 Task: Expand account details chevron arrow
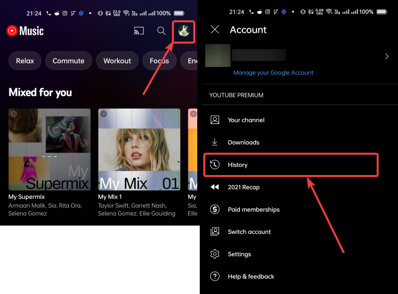(387, 56)
